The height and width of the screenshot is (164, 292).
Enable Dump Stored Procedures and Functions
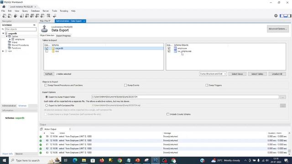point(46,85)
